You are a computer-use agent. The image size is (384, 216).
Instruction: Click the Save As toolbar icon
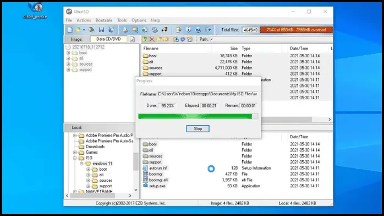(x=112, y=30)
